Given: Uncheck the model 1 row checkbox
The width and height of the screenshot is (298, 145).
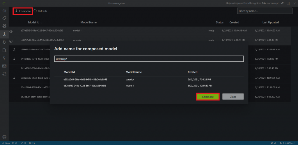Looking at the screenshot, I should point(11,31).
